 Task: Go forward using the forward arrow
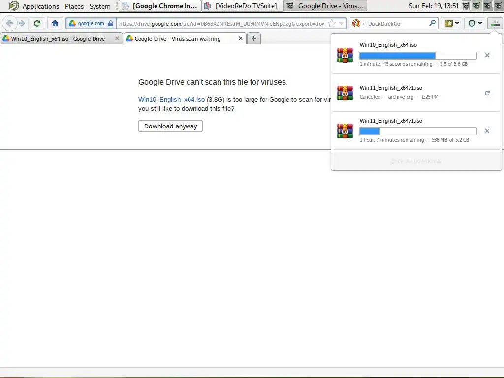[x=22, y=23]
